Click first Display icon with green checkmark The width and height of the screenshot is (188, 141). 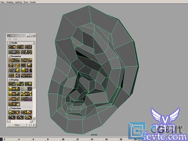12,84
